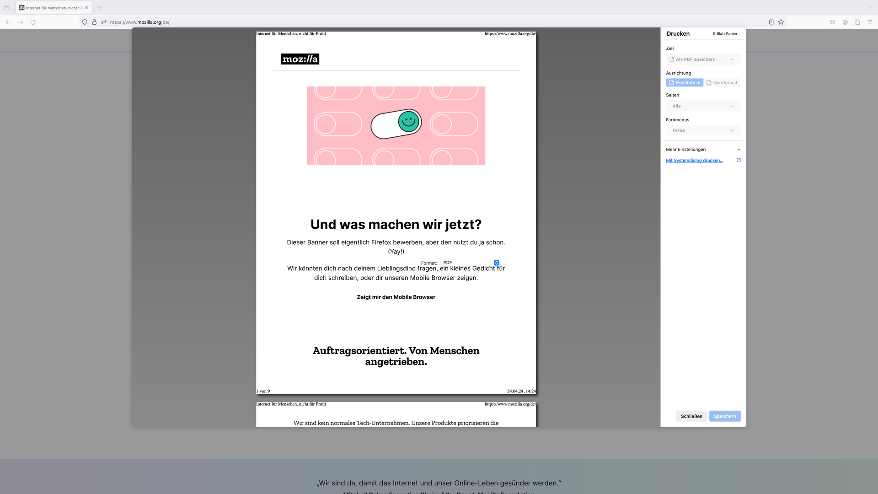Select Querformat orientation

tap(722, 83)
